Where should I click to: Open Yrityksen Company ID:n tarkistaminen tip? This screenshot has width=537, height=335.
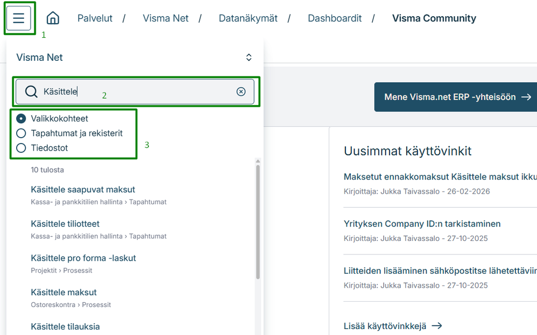pos(422,224)
